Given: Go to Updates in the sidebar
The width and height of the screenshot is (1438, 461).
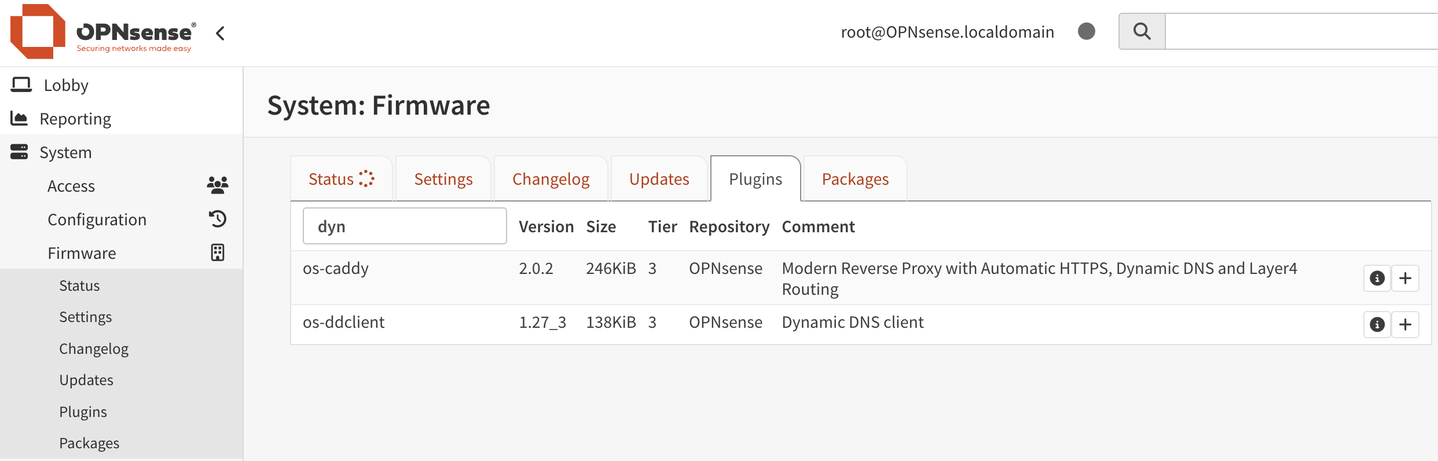Looking at the screenshot, I should (86, 380).
